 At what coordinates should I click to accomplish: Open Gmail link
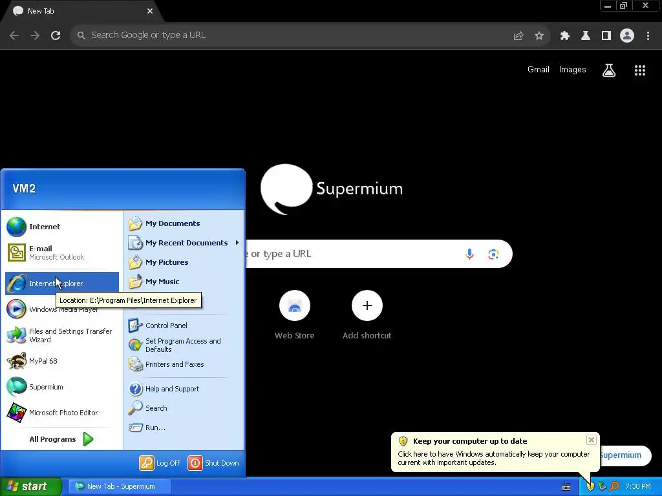click(539, 70)
